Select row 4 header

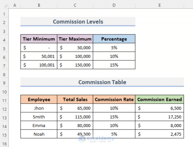click(x=4, y=40)
